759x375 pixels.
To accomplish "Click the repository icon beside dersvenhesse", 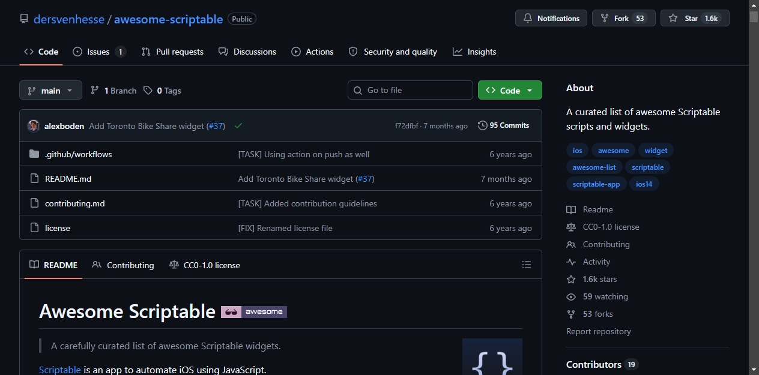I will (x=24, y=19).
